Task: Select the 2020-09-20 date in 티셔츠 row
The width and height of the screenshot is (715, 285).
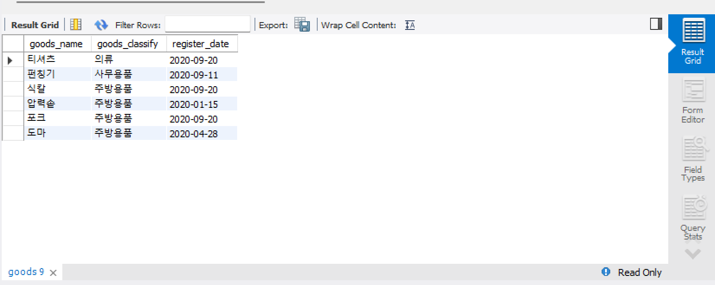Action: pos(202,60)
